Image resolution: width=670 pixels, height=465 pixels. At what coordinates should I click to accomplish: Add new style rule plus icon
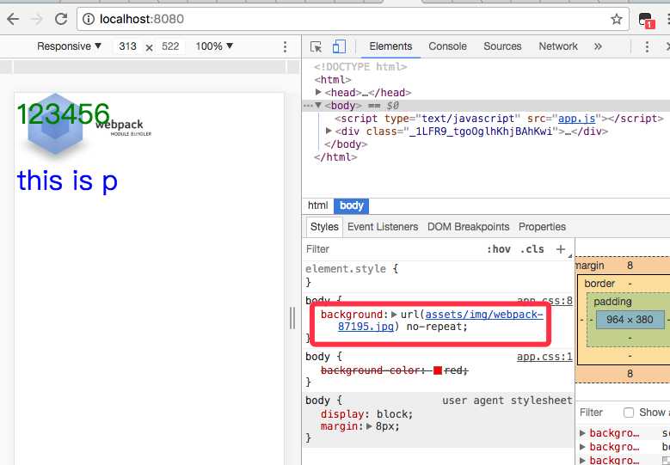pyautogui.click(x=561, y=249)
